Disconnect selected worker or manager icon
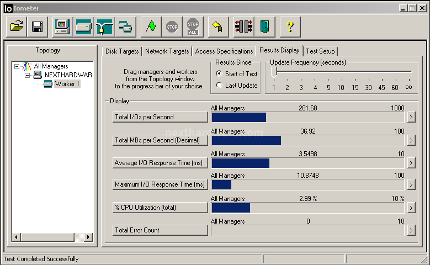 click(243, 27)
